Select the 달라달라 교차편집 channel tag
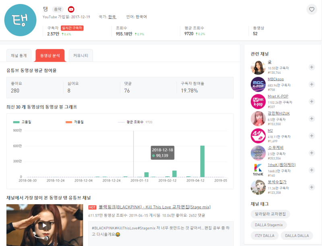322x246 pixels. tap(270, 214)
